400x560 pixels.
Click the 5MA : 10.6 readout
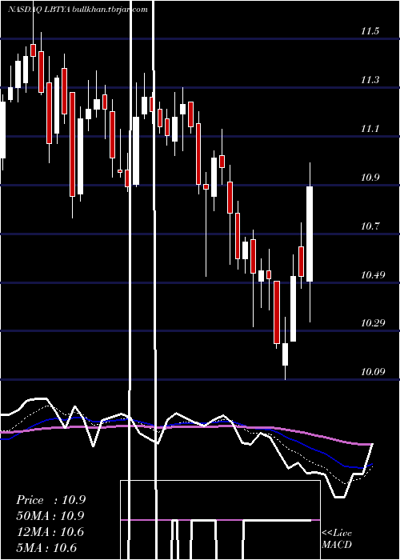46,547
